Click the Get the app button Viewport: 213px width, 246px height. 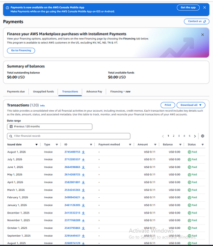coord(188,7)
